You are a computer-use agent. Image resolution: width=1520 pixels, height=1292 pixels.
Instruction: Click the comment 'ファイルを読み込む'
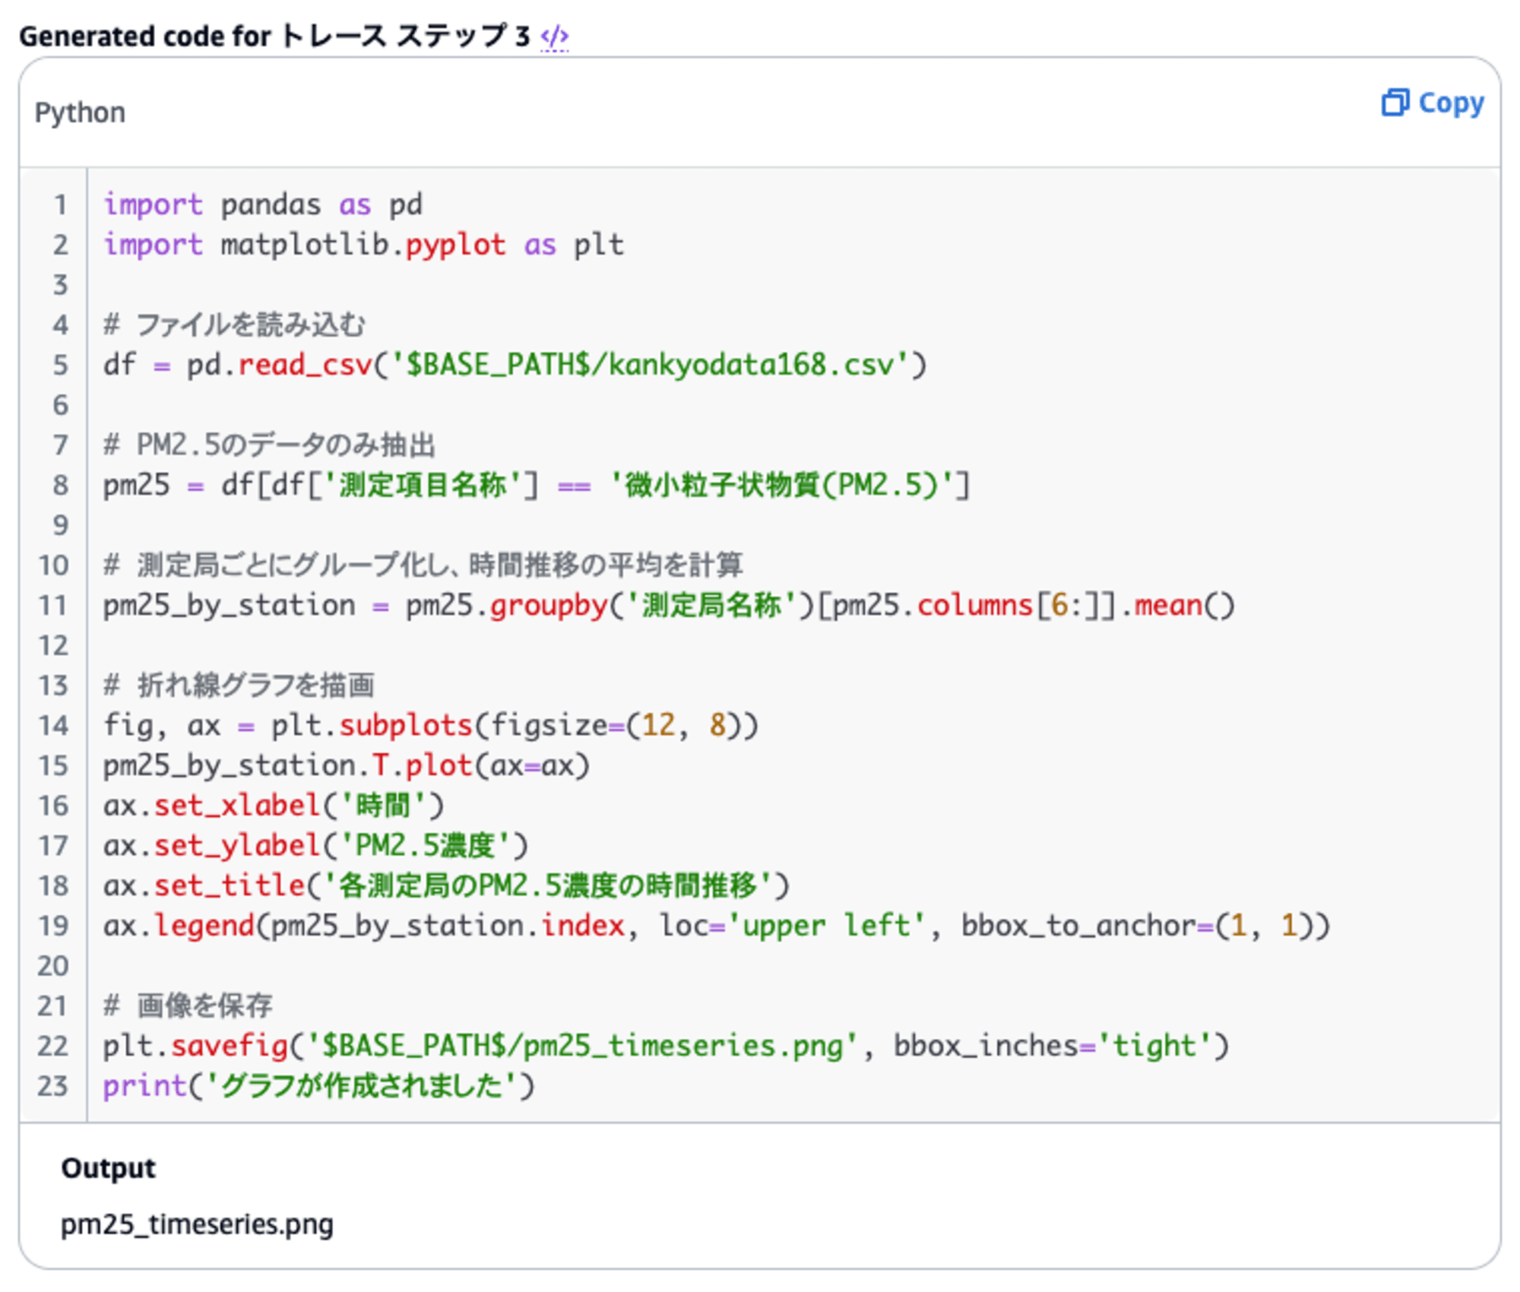pos(234,325)
